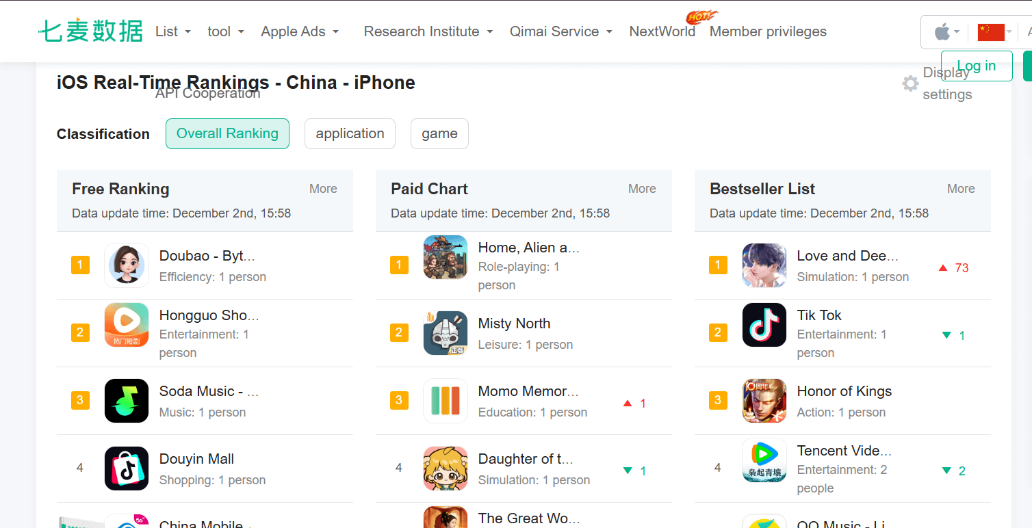The image size is (1032, 528).
Task: Click the Honor of Kings icon
Action: tap(764, 401)
